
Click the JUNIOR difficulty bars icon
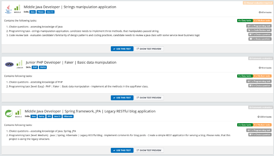(19, 63)
